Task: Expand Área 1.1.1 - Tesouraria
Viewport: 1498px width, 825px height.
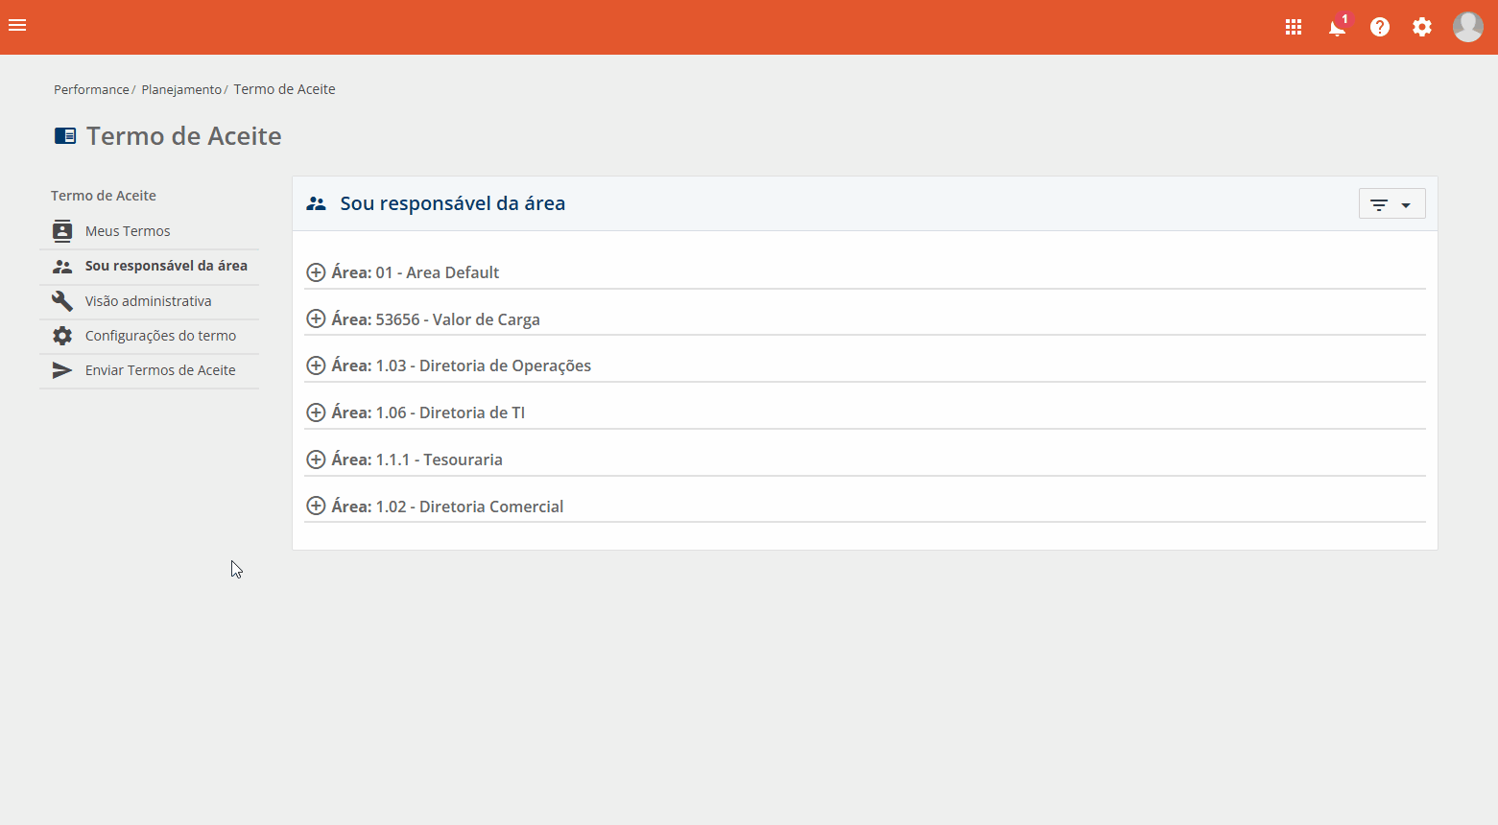Action: point(316,460)
